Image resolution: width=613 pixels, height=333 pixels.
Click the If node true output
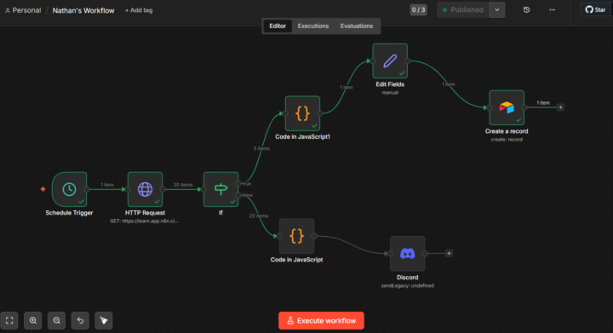pyautogui.click(x=238, y=183)
